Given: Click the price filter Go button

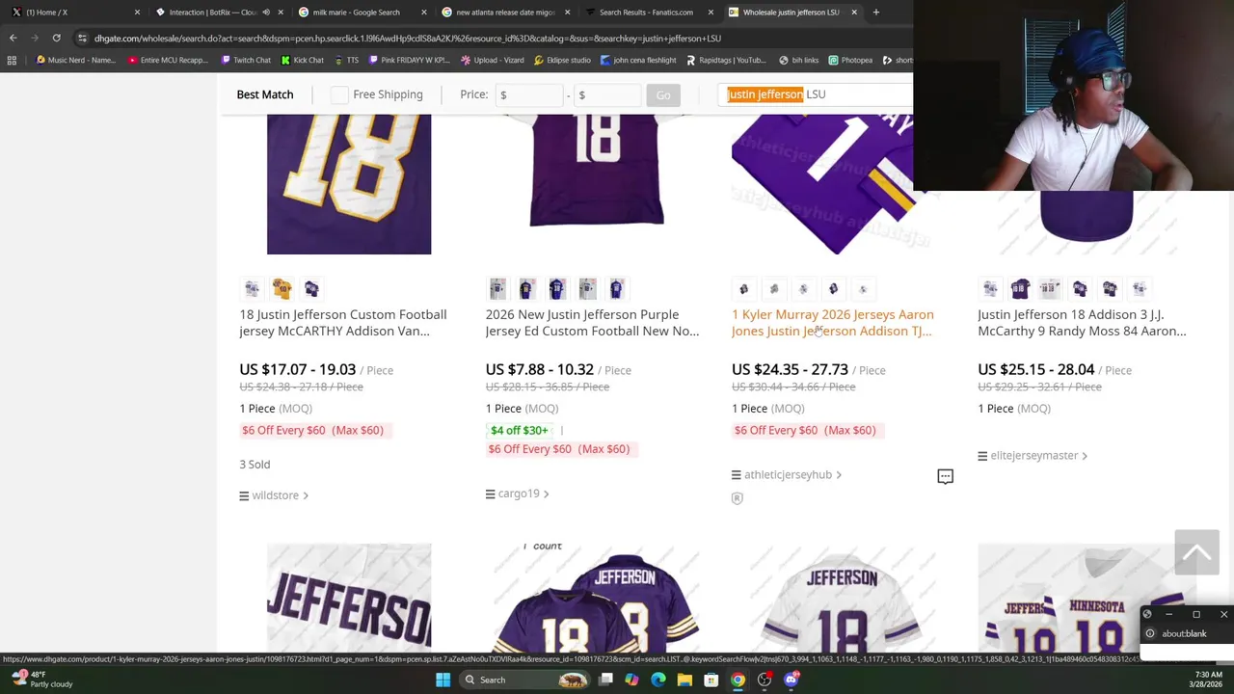Looking at the screenshot, I should click(663, 94).
